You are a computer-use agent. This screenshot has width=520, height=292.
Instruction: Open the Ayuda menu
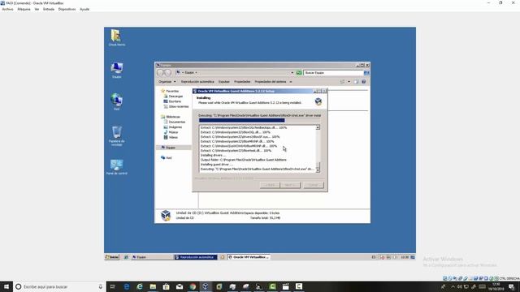(84, 9)
